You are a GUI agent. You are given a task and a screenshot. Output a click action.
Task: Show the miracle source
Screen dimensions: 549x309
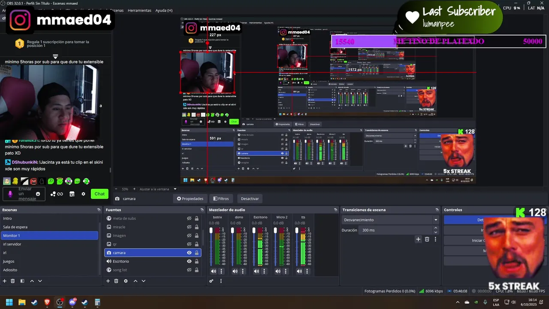click(189, 227)
